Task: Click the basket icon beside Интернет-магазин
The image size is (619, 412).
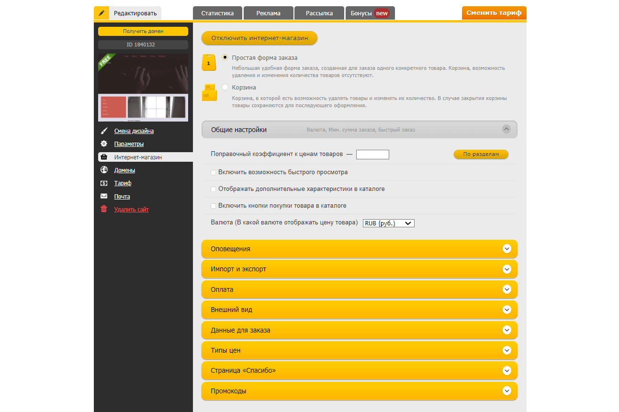Action: click(104, 157)
